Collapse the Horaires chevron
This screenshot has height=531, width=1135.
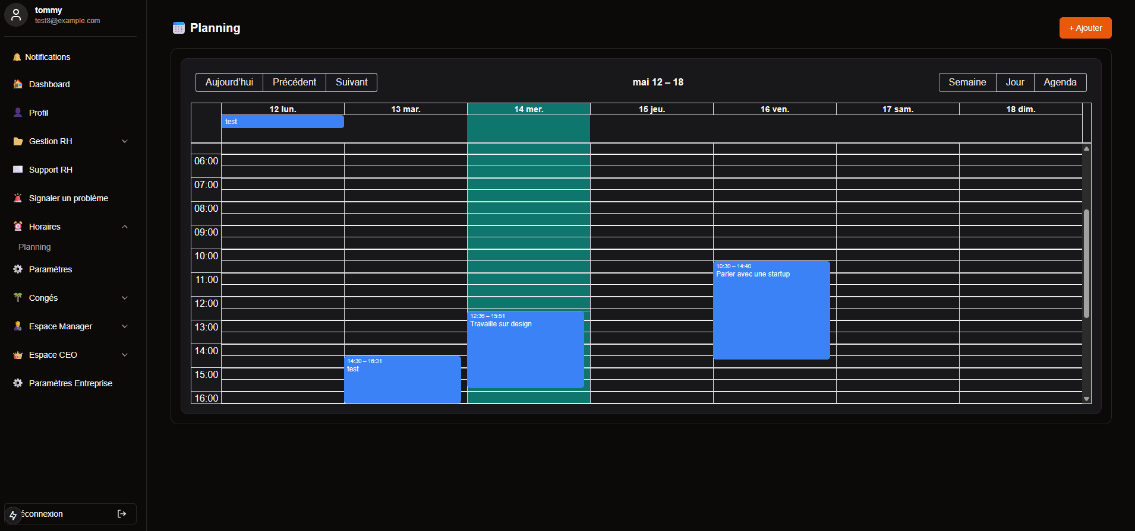(125, 227)
